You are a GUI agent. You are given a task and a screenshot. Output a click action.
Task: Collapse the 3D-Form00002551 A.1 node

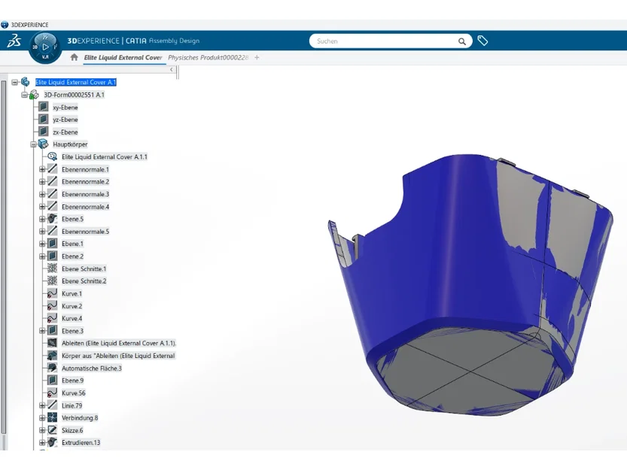(24, 95)
